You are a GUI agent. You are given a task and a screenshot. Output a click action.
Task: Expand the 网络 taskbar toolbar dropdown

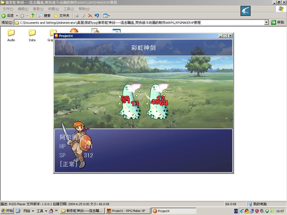[x=33, y=211]
